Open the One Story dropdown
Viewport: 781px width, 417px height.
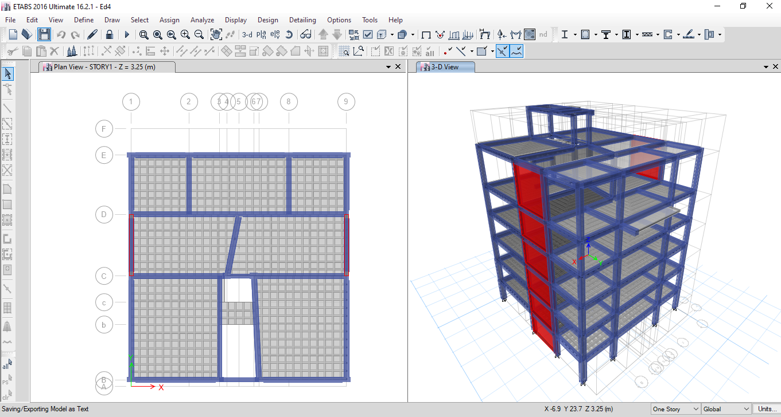(x=675, y=409)
